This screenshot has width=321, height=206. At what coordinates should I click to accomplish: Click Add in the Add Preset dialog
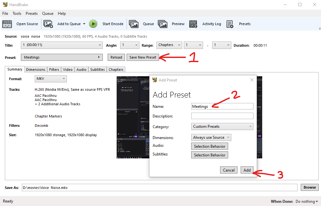pyautogui.click(x=247, y=170)
